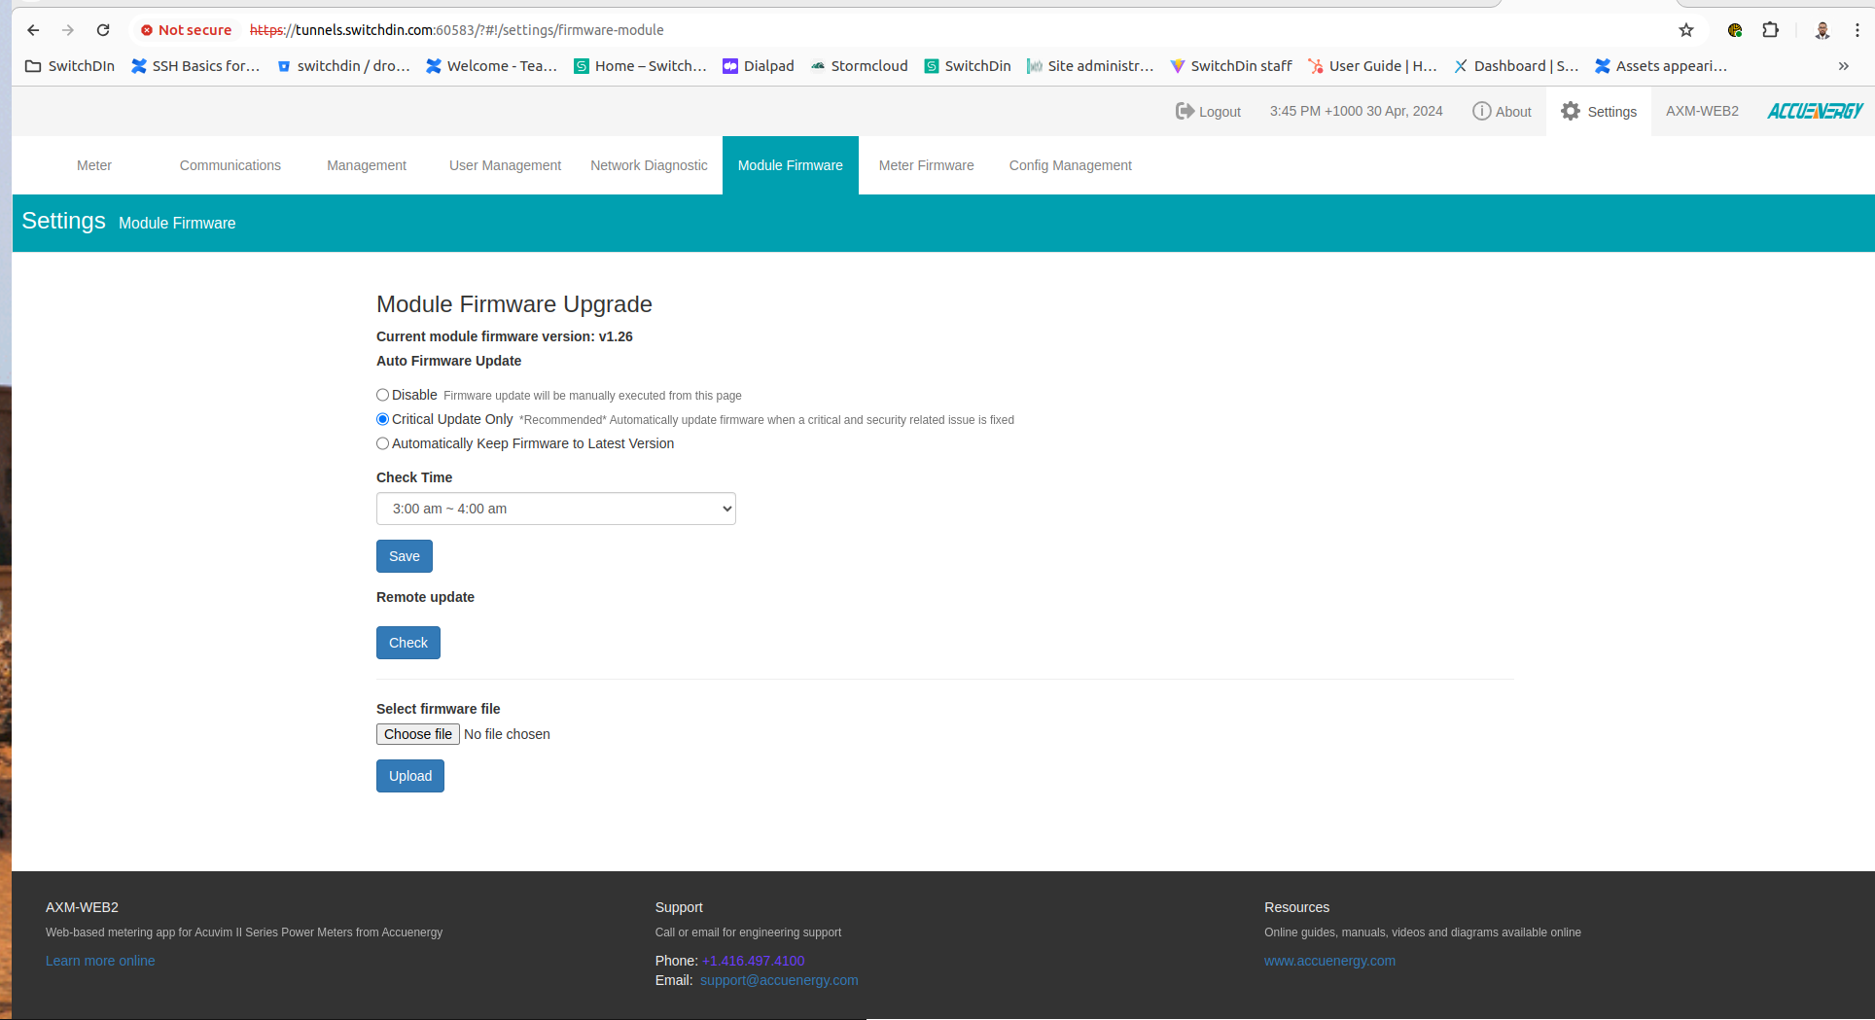
Task: Switch to the Management tab
Action: click(367, 165)
